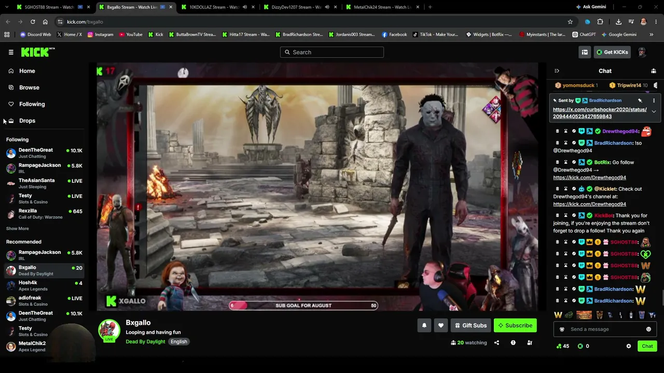
Task: Open Chrome downloads
Action: click(618, 22)
